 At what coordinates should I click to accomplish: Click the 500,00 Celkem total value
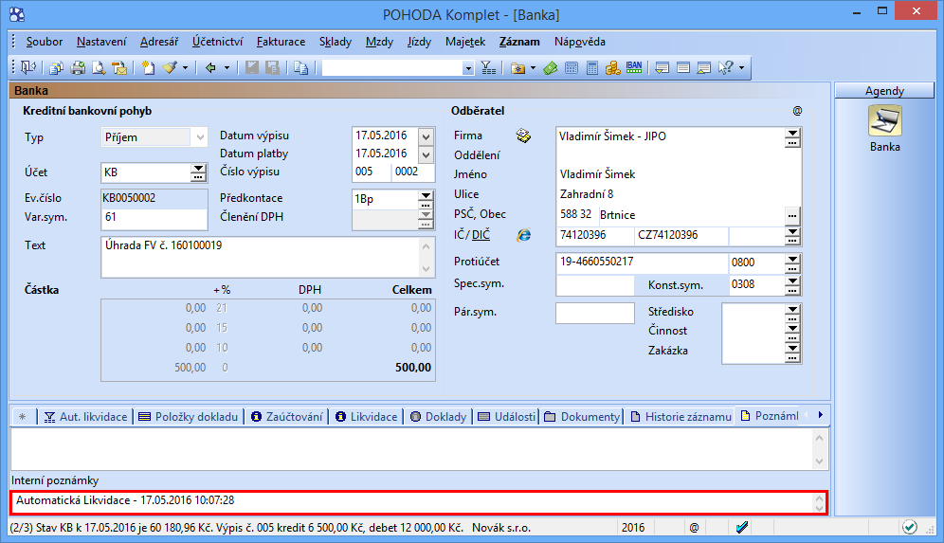(413, 368)
